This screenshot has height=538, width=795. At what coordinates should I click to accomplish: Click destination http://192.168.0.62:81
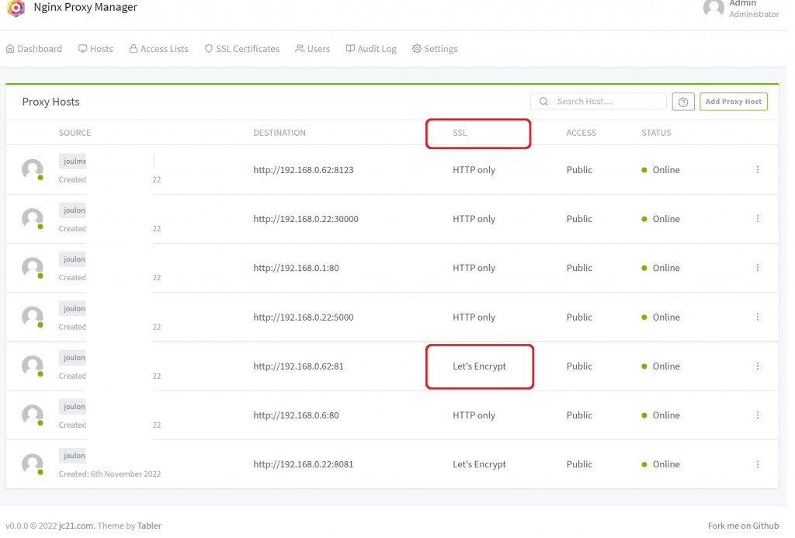(x=298, y=366)
